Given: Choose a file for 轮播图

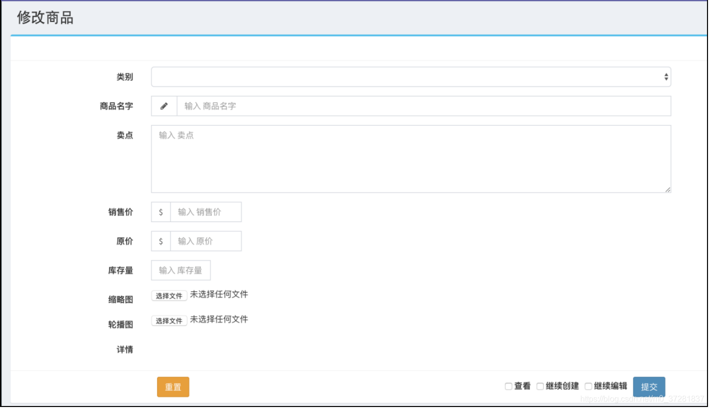Looking at the screenshot, I should 169,320.
